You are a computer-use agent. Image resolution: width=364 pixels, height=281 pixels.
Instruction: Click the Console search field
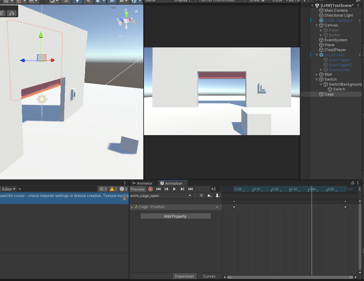tap(57, 189)
